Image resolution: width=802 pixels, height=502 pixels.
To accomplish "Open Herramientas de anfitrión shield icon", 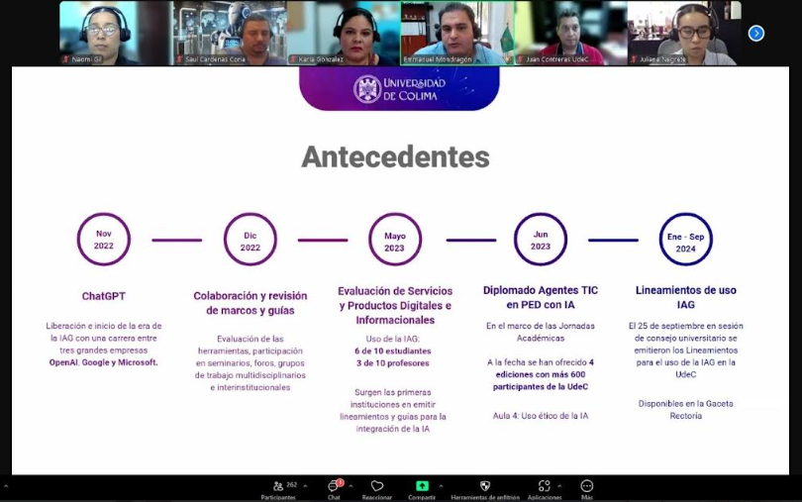I will [484, 486].
